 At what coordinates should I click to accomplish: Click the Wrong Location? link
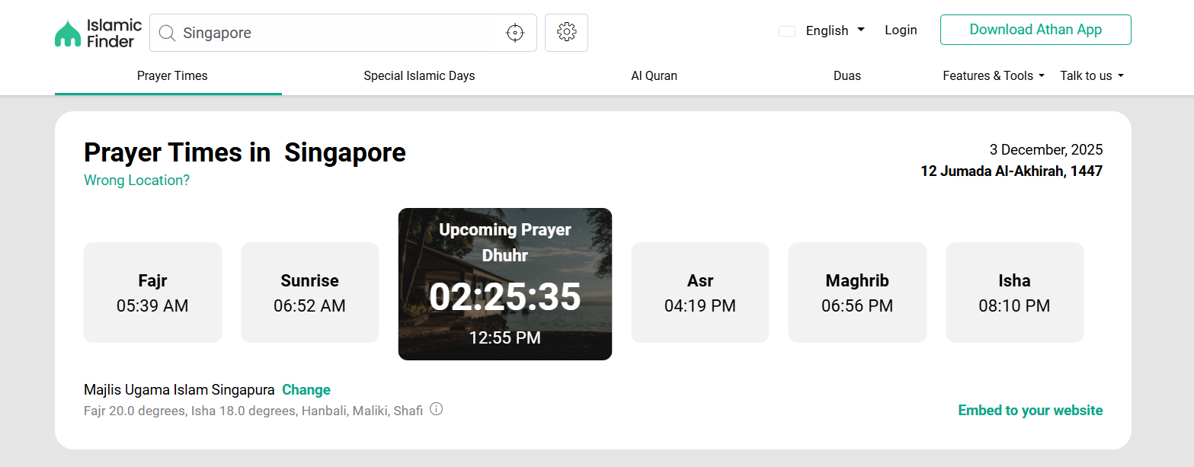(136, 181)
